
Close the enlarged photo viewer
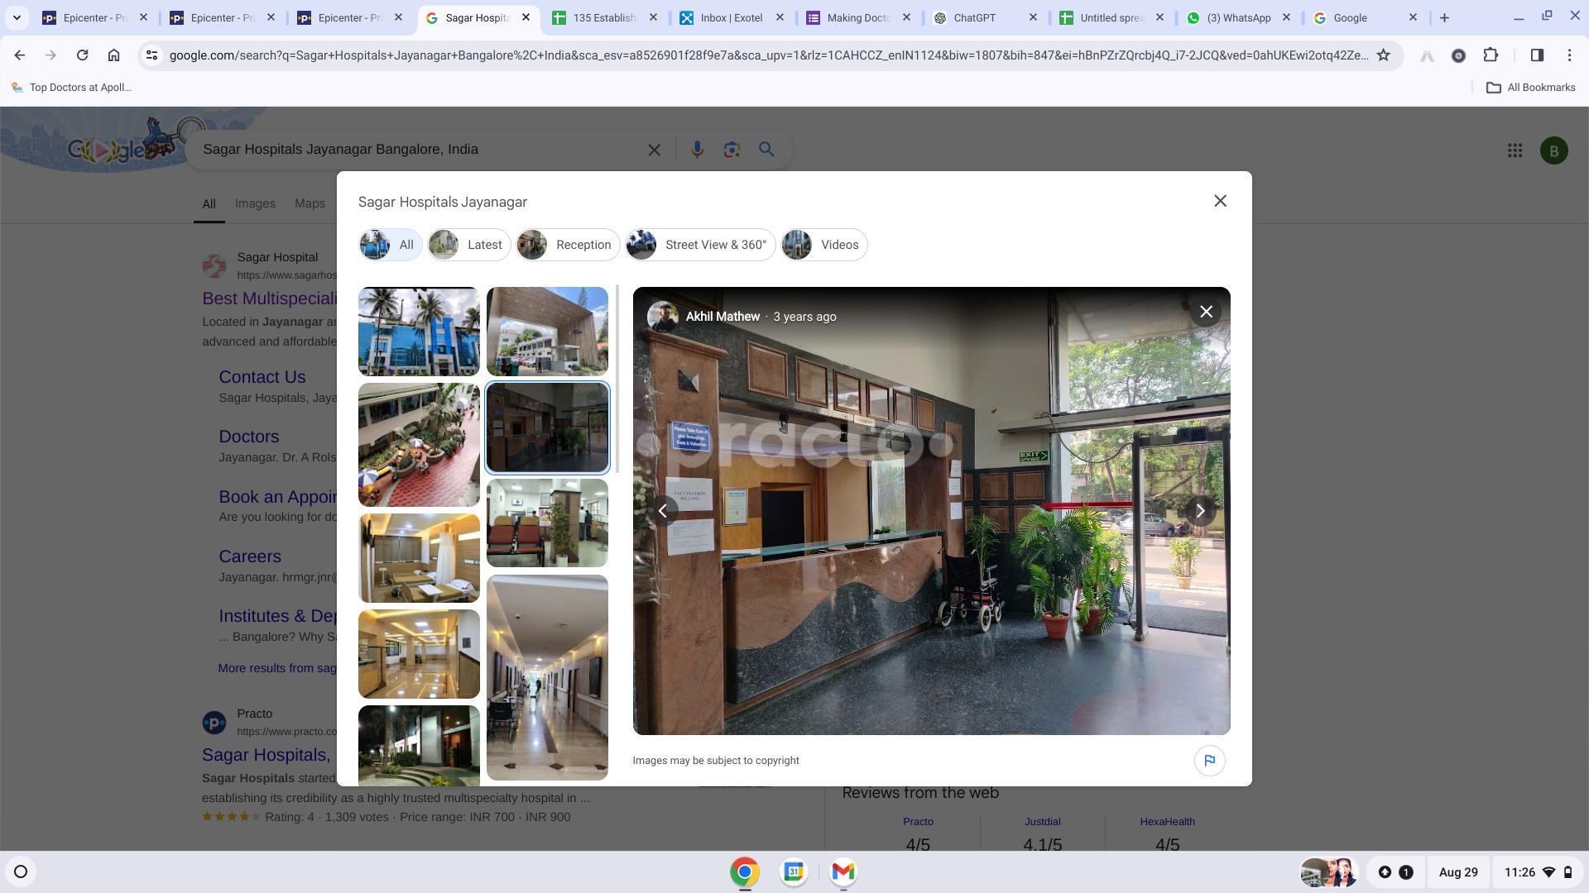(x=1206, y=312)
